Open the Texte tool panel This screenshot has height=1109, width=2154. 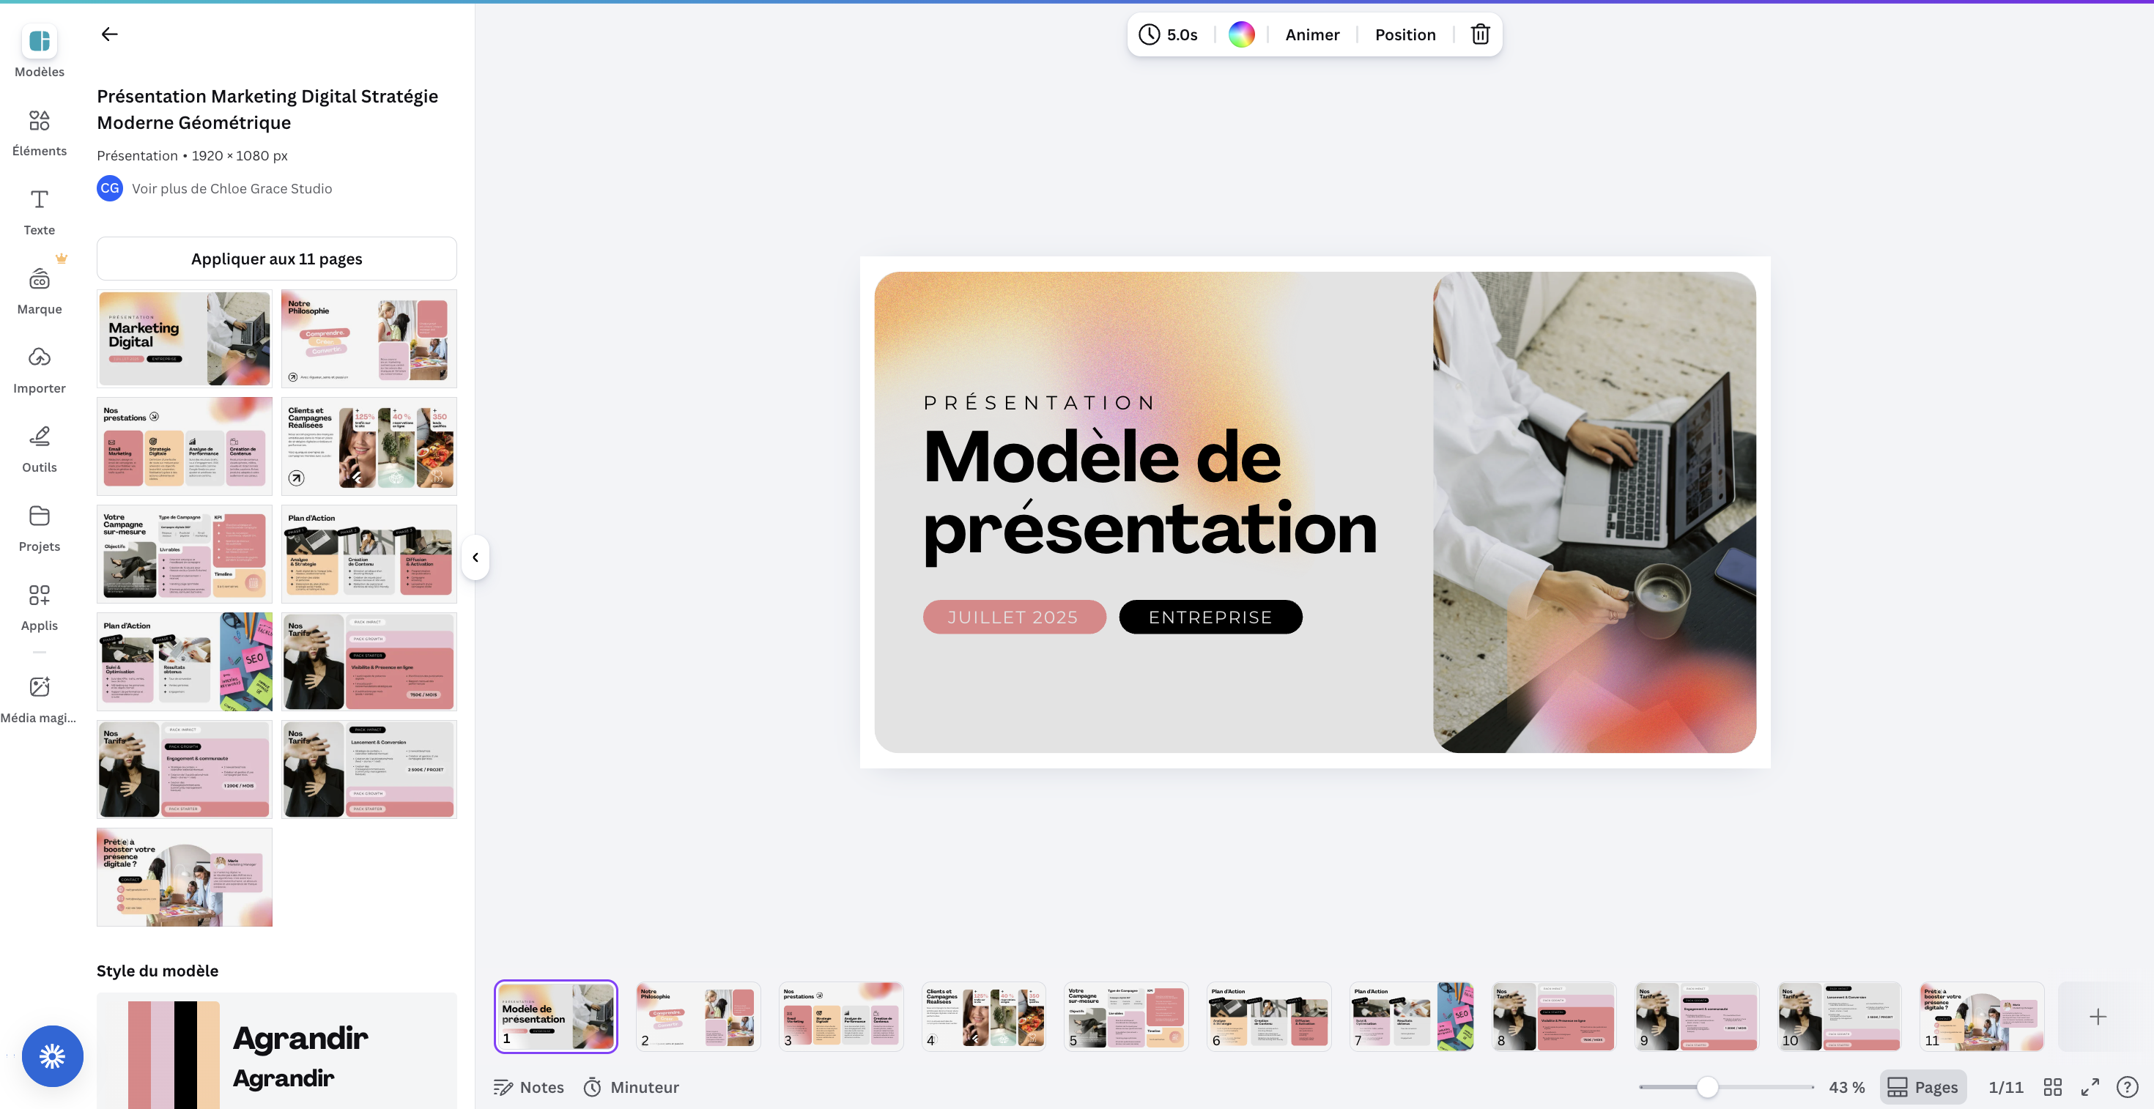tap(40, 211)
